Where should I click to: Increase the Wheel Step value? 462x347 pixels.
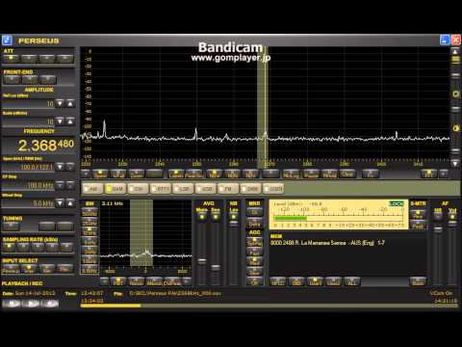70,203
